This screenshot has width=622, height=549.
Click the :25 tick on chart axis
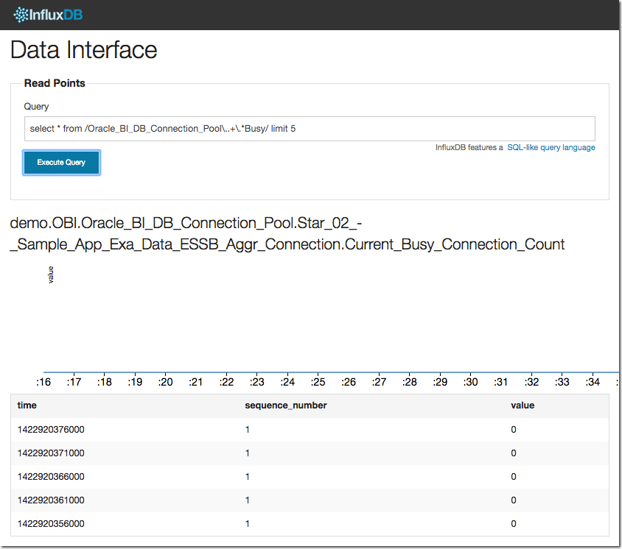coord(318,383)
